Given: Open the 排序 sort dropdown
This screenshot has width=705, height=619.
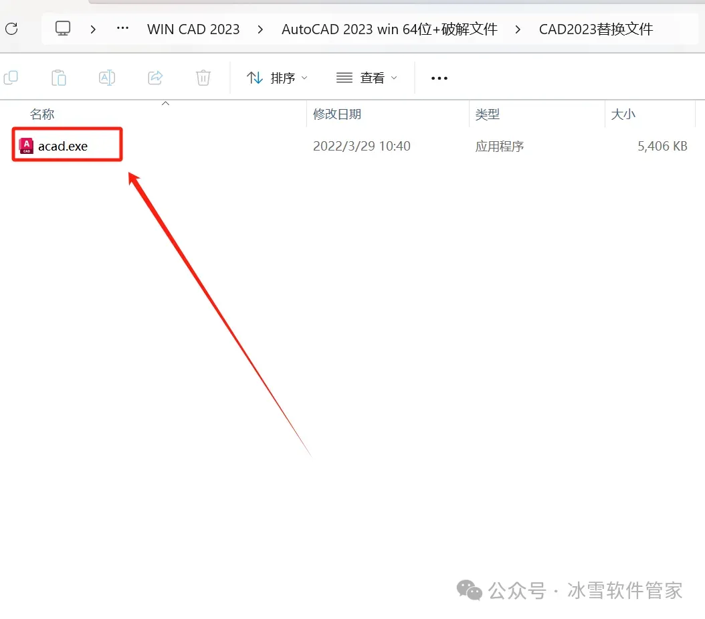Looking at the screenshot, I should click(277, 78).
